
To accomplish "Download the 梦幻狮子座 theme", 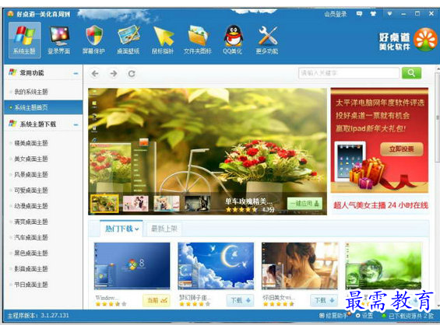I will 240,301.
